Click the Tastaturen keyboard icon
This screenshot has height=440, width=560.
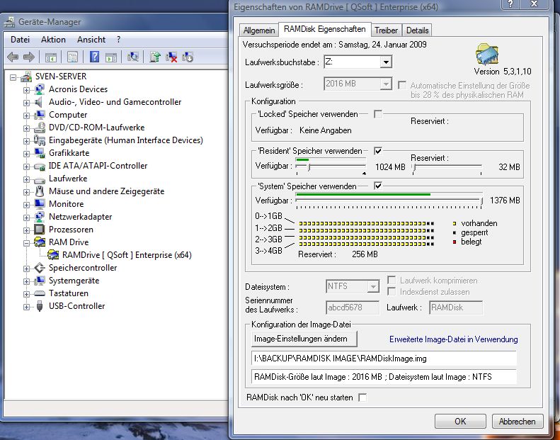(39, 293)
